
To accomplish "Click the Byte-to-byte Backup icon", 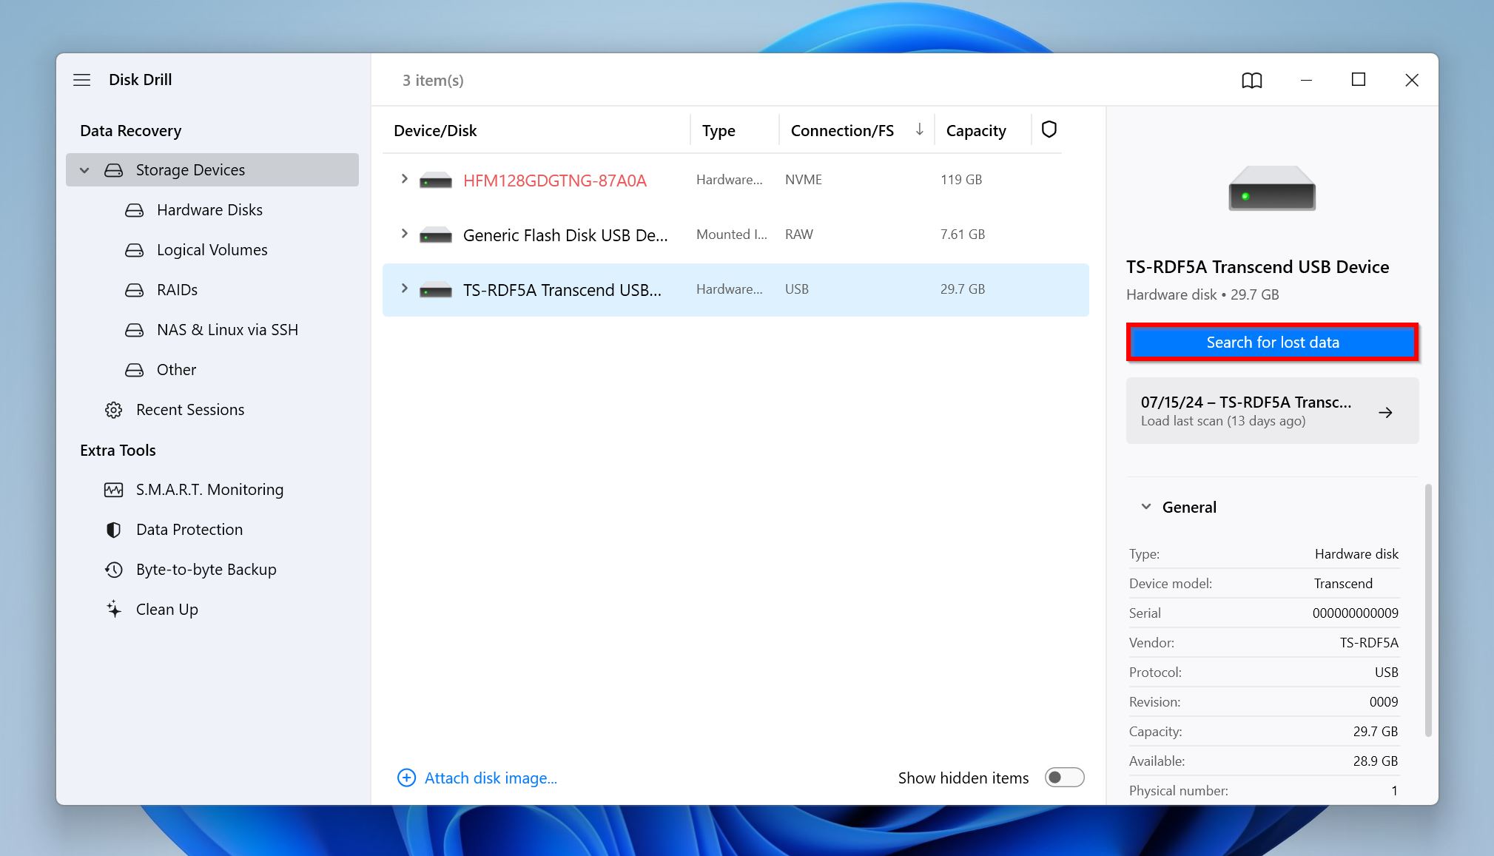I will pyautogui.click(x=113, y=569).
